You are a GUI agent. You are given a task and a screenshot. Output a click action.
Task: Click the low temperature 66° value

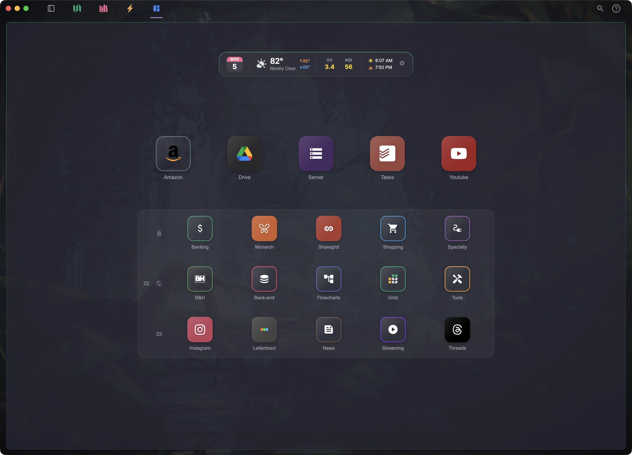[x=305, y=67]
